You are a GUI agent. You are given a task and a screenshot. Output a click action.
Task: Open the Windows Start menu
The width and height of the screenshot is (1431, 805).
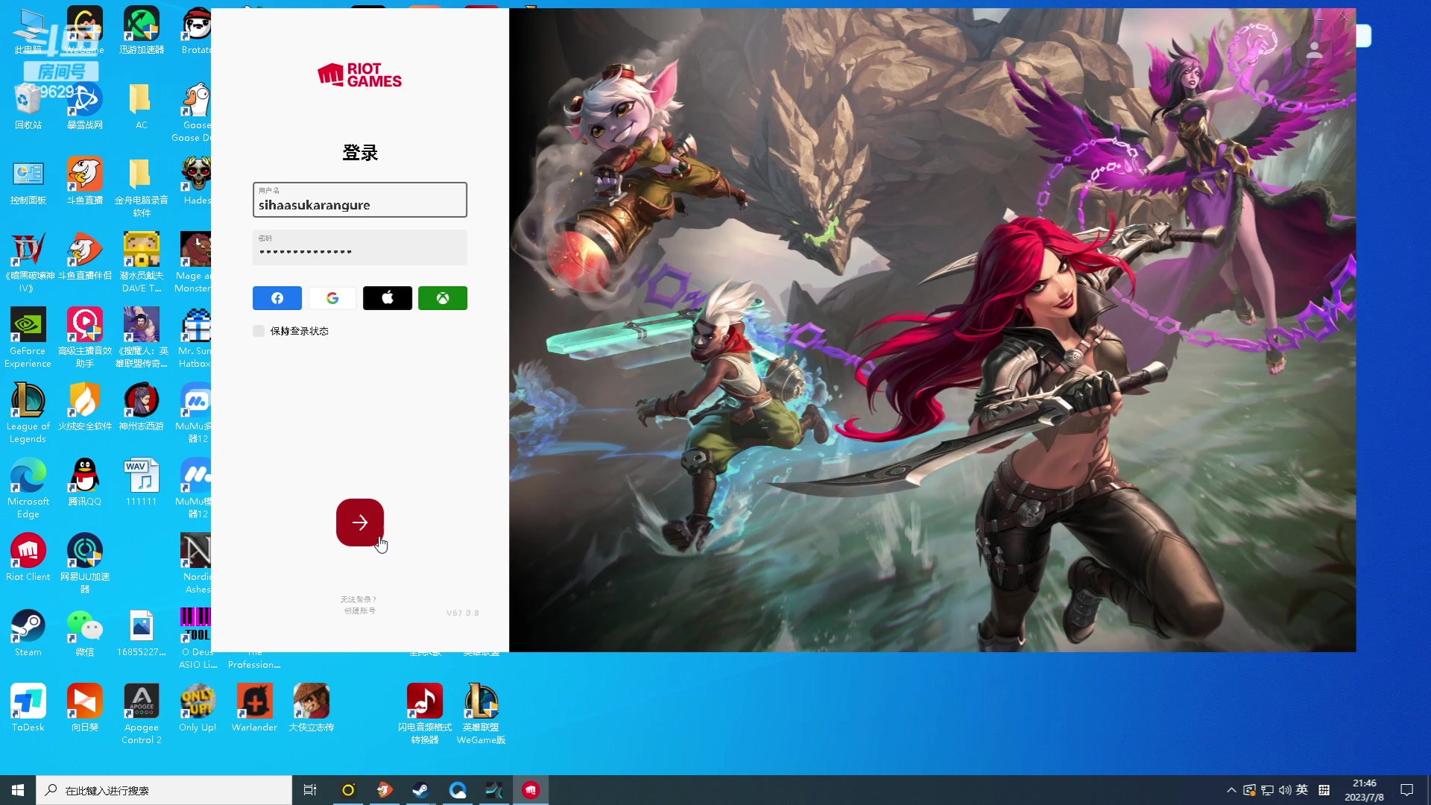pyautogui.click(x=18, y=790)
